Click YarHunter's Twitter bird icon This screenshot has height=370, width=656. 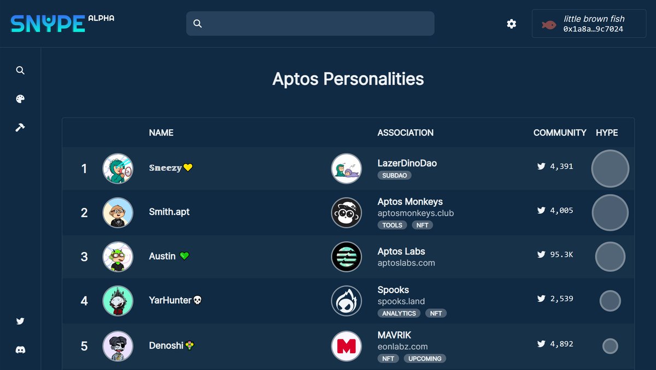click(x=541, y=299)
